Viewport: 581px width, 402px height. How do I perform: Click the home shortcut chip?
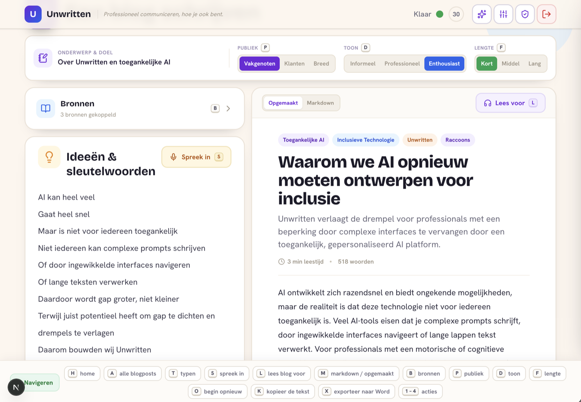(82, 373)
